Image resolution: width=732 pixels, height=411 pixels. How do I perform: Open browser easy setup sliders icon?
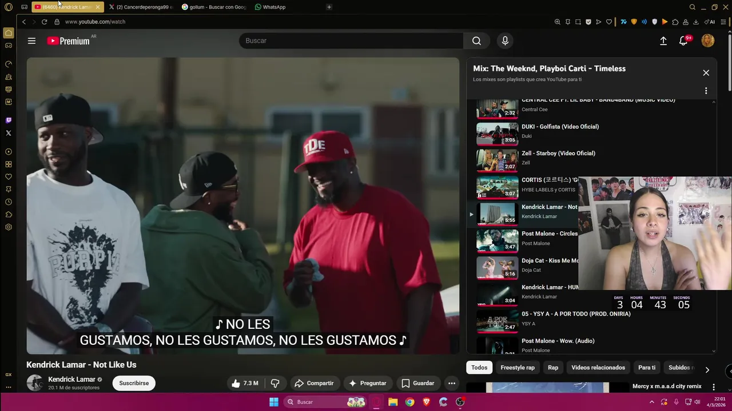[x=723, y=22]
